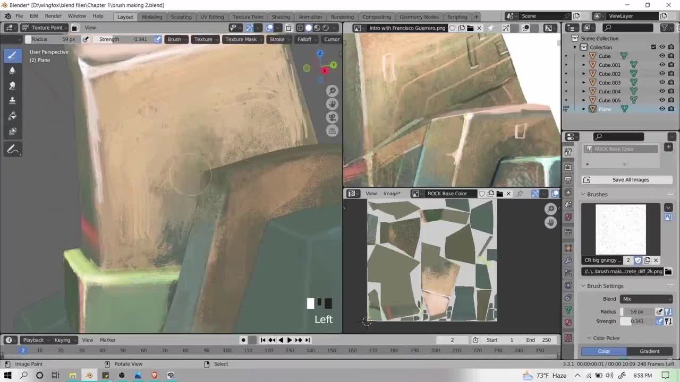The height and width of the screenshot is (382, 680).
Task: Collapse the Color Picker subpanel
Action: click(x=589, y=338)
